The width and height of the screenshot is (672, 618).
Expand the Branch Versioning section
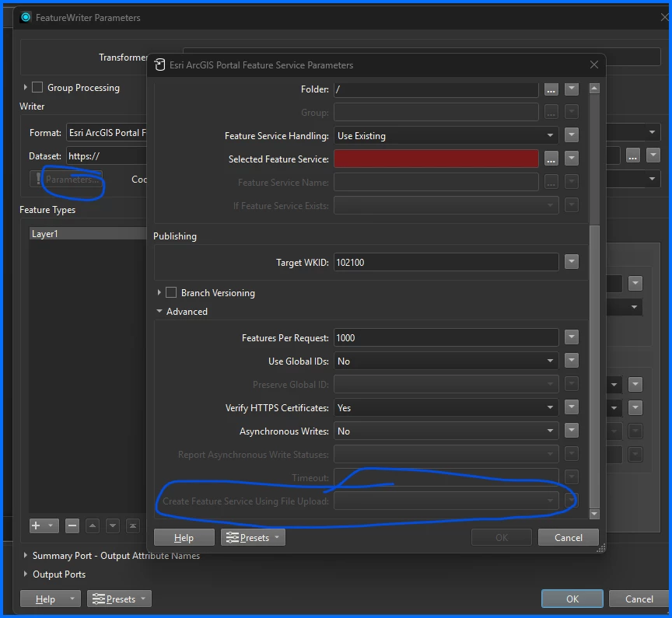tap(159, 292)
